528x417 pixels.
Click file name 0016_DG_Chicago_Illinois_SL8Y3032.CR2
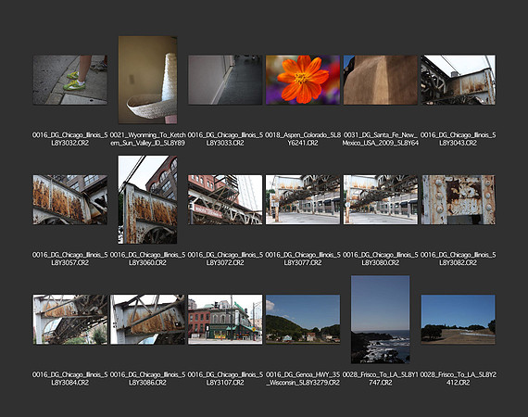pos(70,139)
